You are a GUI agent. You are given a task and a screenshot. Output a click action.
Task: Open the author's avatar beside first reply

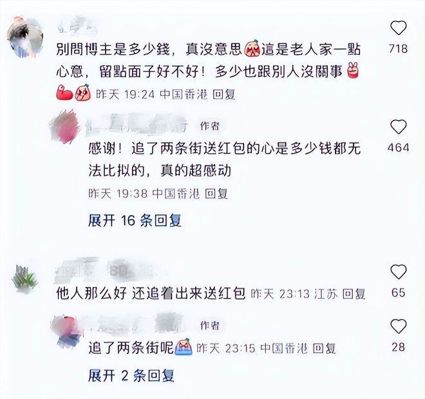(x=65, y=126)
